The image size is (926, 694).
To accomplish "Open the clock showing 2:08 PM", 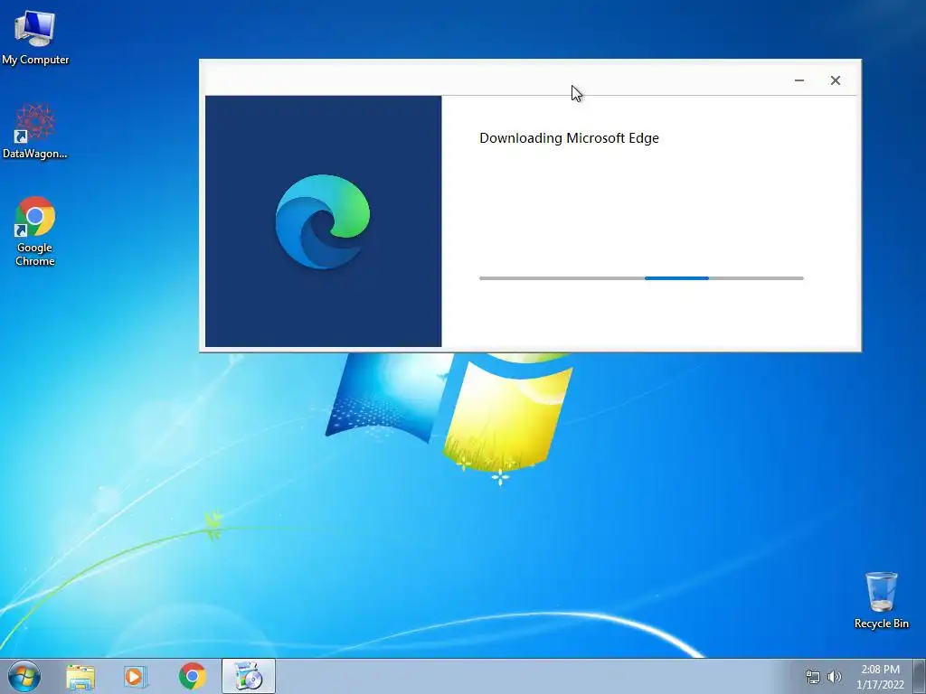I will [880, 677].
